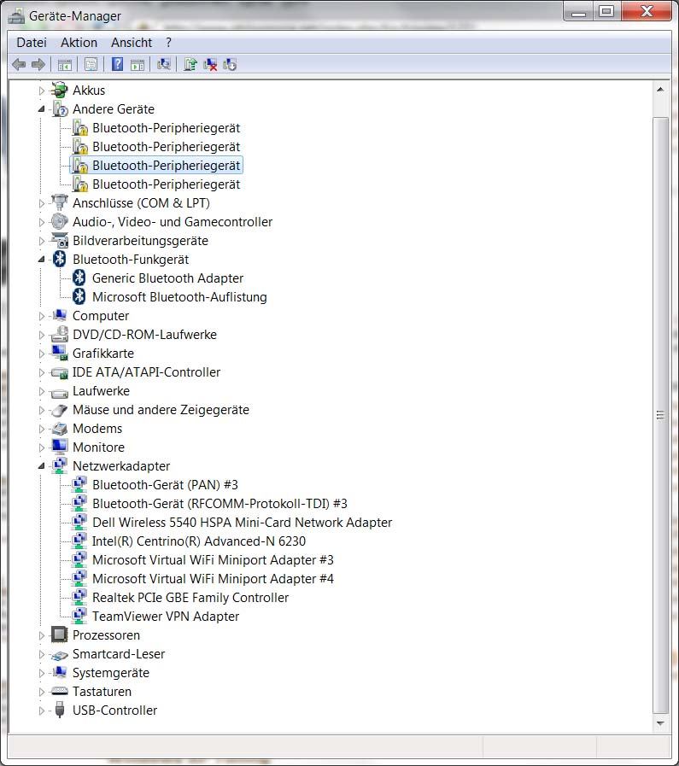Click the Audio speaker category icon
Image resolution: width=679 pixels, height=766 pixels.
(60, 221)
